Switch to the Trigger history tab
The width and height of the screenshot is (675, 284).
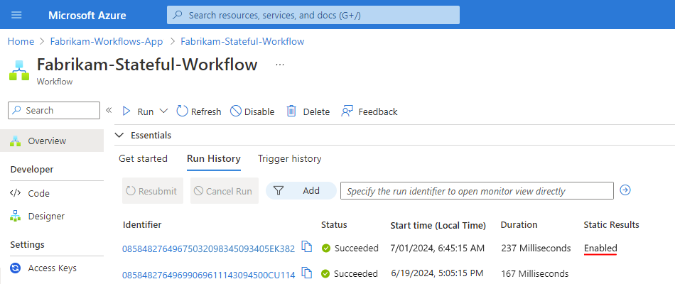click(x=289, y=159)
